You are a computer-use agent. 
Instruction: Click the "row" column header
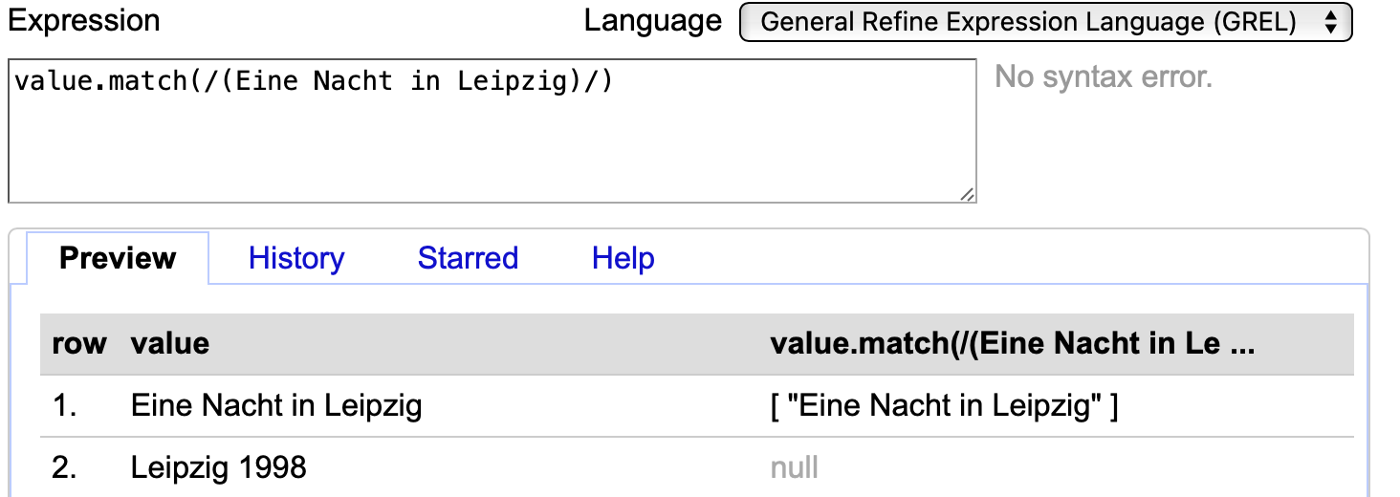click(79, 344)
